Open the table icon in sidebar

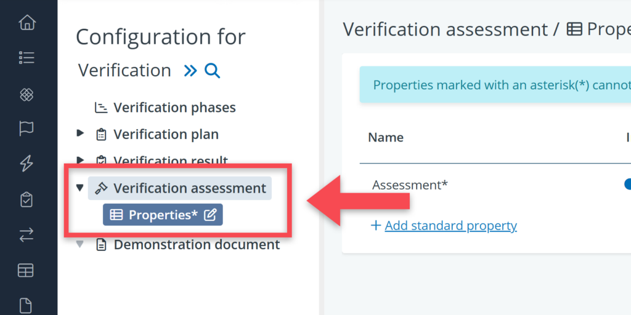(x=26, y=270)
